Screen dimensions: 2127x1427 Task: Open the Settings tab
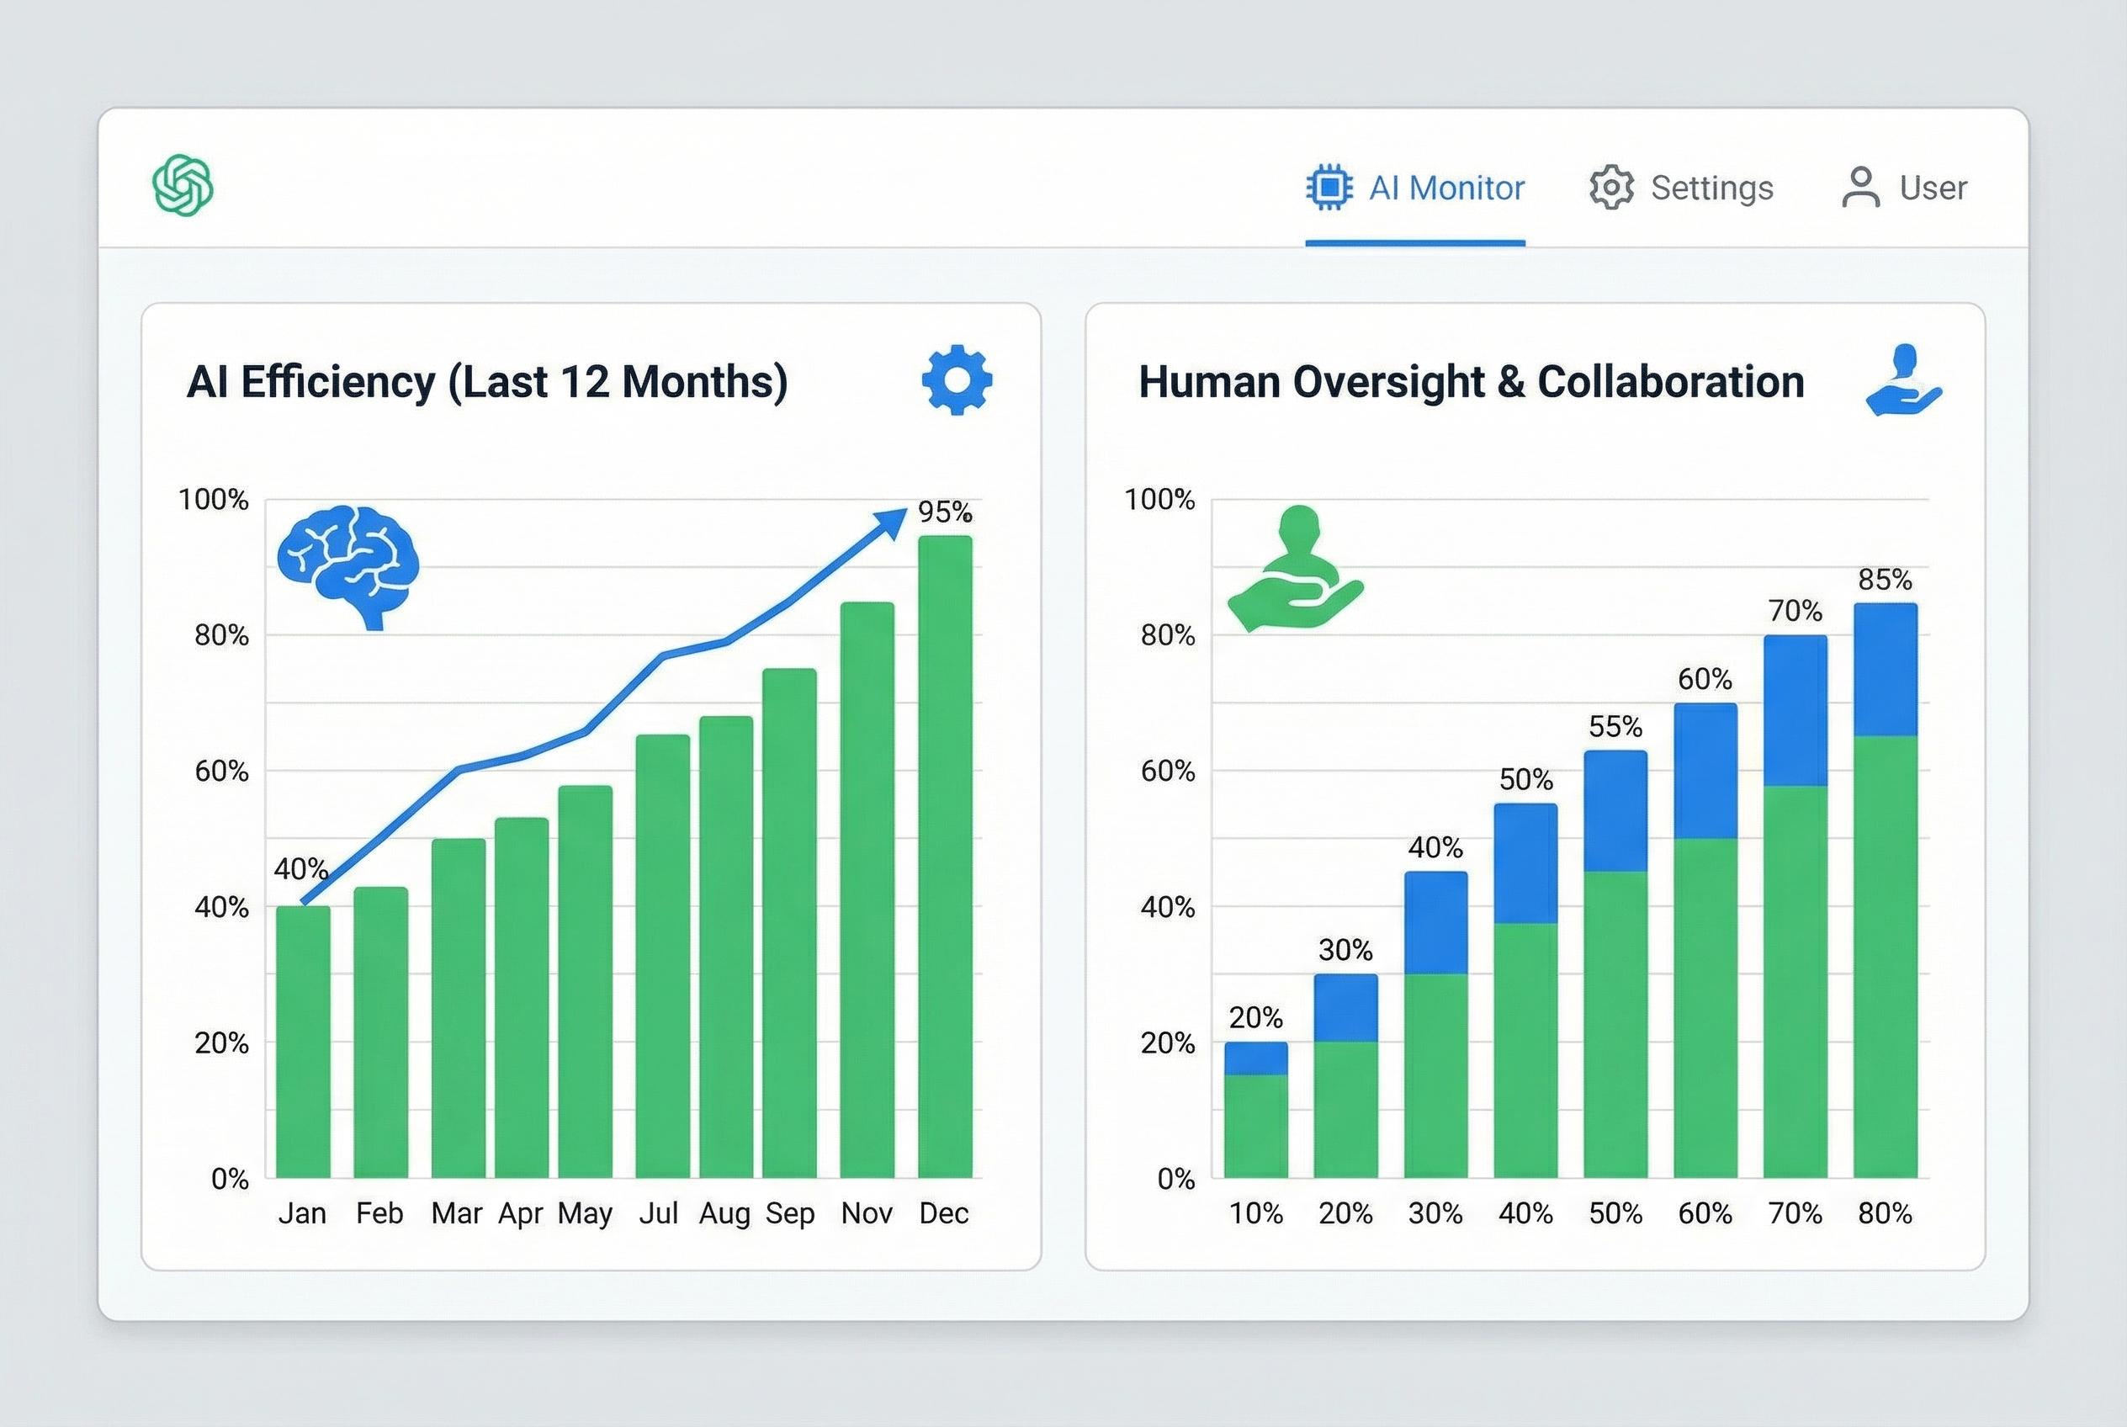1711,188
